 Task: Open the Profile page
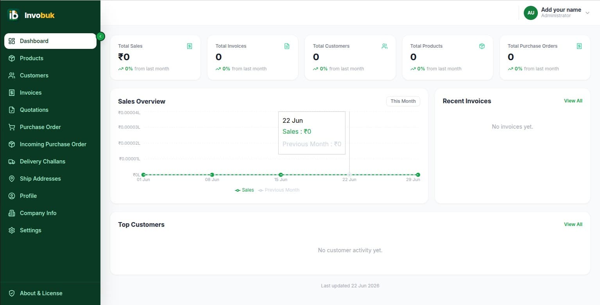click(50, 196)
